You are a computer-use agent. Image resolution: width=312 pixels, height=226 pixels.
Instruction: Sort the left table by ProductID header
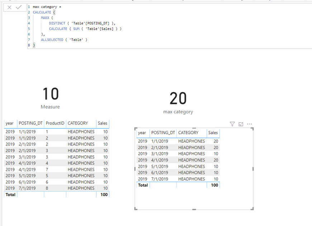[x=55, y=123]
